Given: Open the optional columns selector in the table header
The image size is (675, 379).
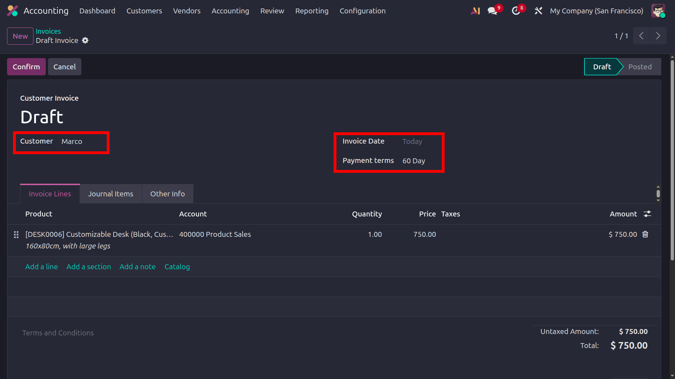Looking at the screenshot, I should click(x=648, y=214).
